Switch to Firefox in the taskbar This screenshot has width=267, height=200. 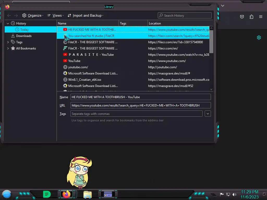pyautogui.click(x=66, y=194)
